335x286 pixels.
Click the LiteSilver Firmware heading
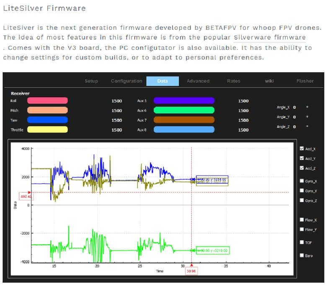click(x=44, y=8)
